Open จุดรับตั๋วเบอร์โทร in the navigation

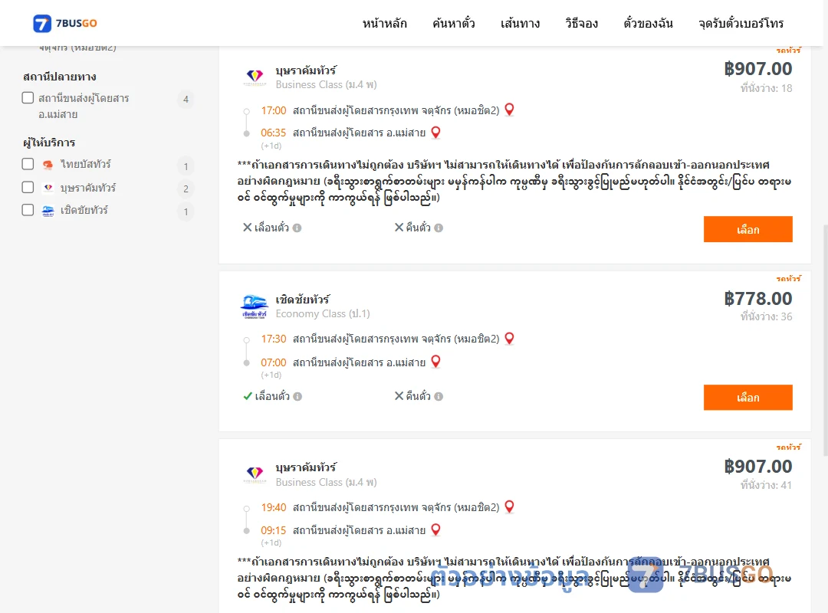pyautogui.click(x=741, y=23)
